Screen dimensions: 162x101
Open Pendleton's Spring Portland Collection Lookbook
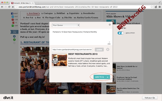[127, 78]
